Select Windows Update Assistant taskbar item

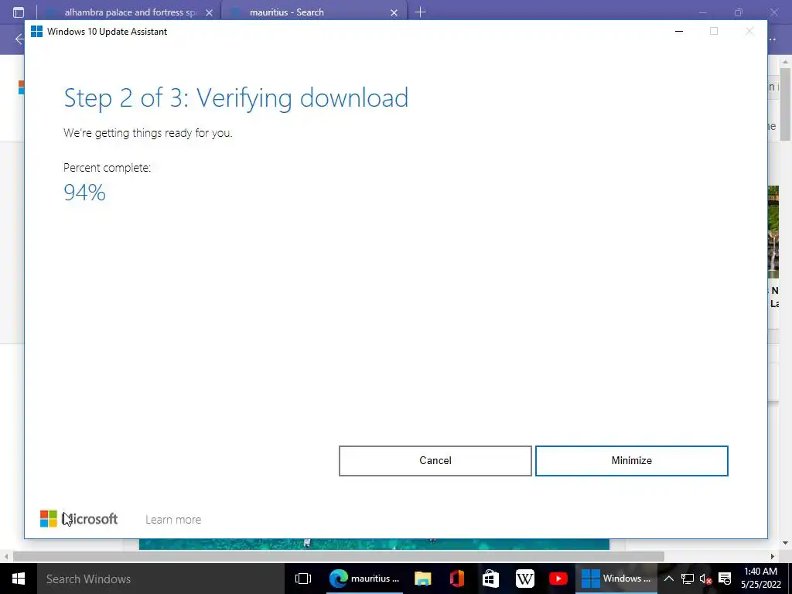click(616, 579)
